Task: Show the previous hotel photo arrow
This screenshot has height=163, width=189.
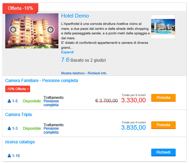Action: pos(13,29)
